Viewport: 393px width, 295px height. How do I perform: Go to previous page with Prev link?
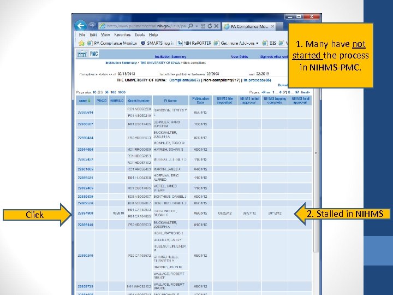(x=266, y=92)
